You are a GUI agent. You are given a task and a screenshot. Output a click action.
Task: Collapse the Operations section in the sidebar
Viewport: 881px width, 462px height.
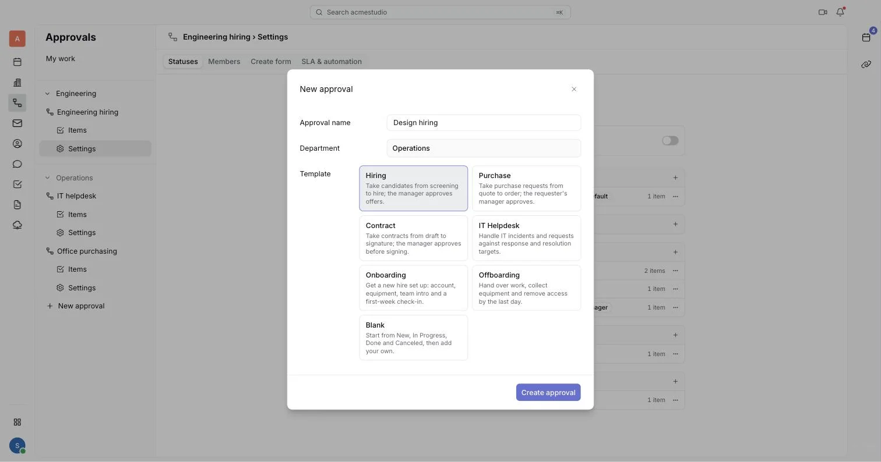pyautogui.click(x=48, y=178)
